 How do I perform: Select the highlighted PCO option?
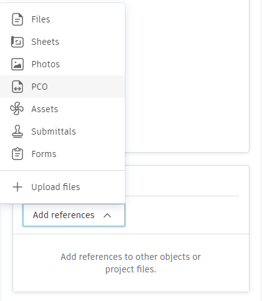pos(62,87)
